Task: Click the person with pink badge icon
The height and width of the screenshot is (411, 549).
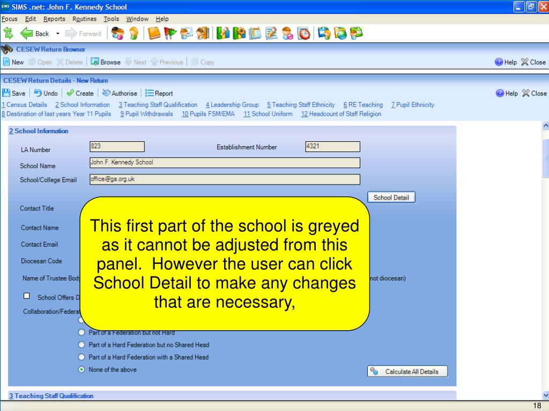Action: pyautogui.click(x=287, y=34)
